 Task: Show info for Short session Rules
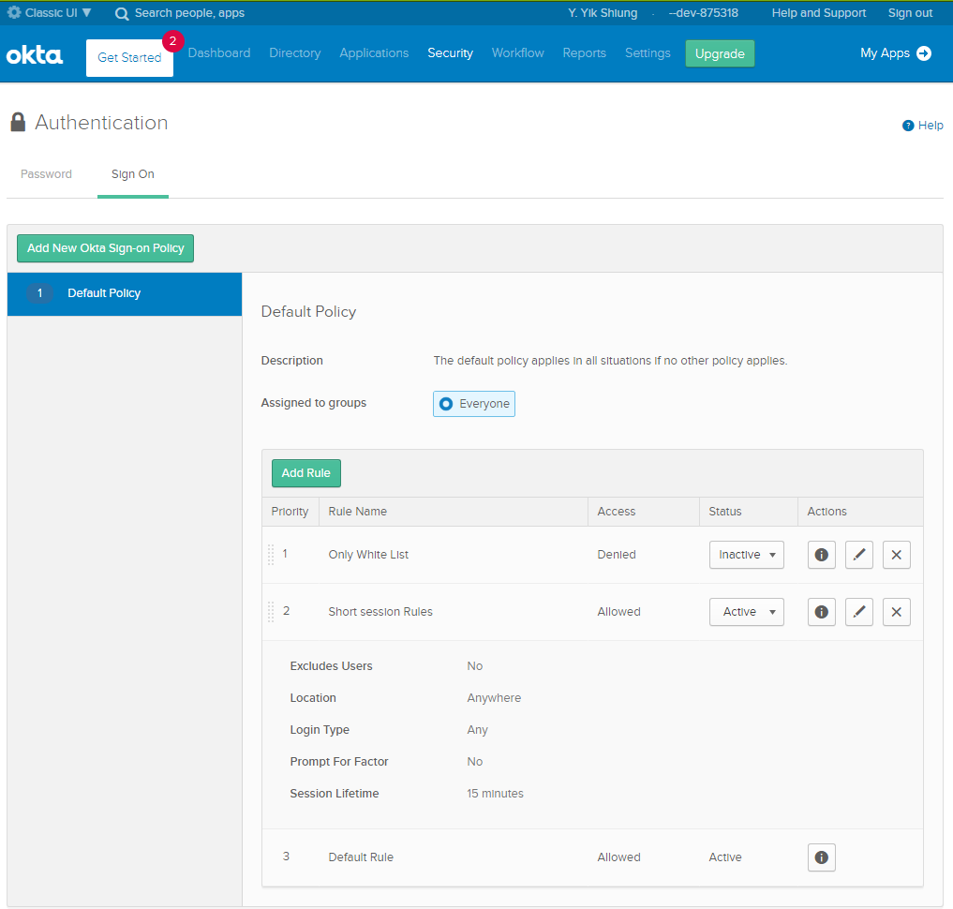pos(821,612)
